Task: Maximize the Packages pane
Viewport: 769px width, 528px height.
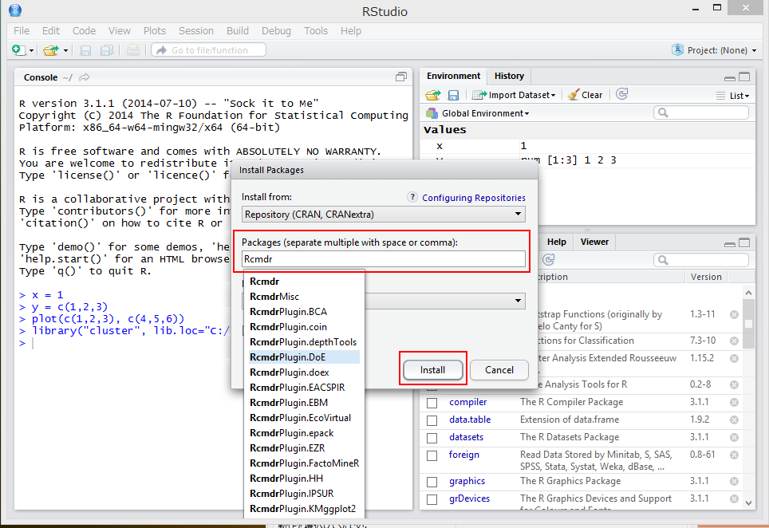Action: 744,242
